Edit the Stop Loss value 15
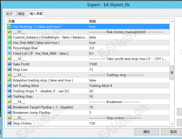 [129, 69]
